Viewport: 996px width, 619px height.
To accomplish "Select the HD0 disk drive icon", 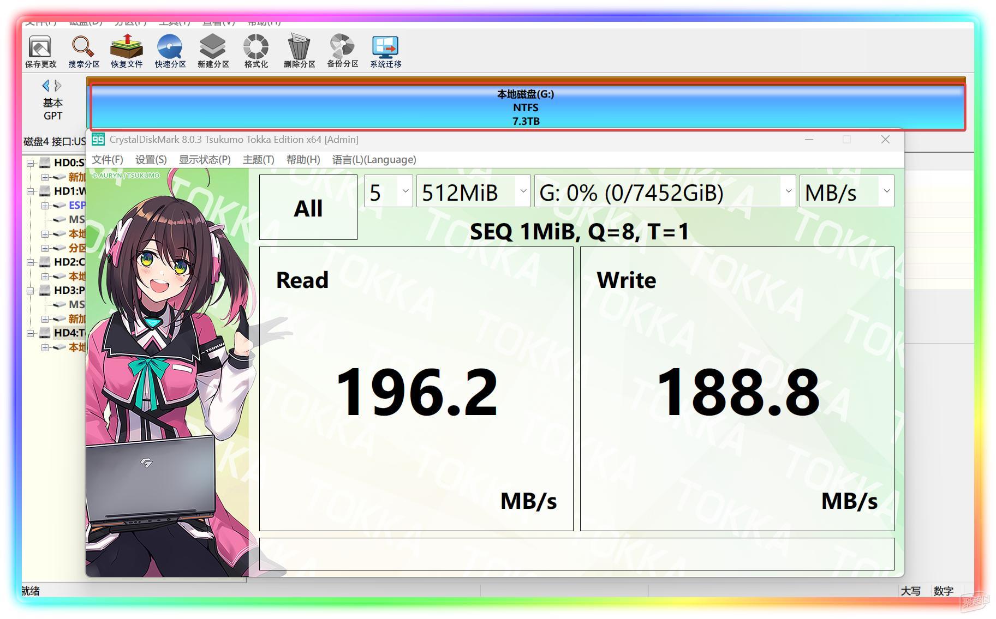I will 45,163.
